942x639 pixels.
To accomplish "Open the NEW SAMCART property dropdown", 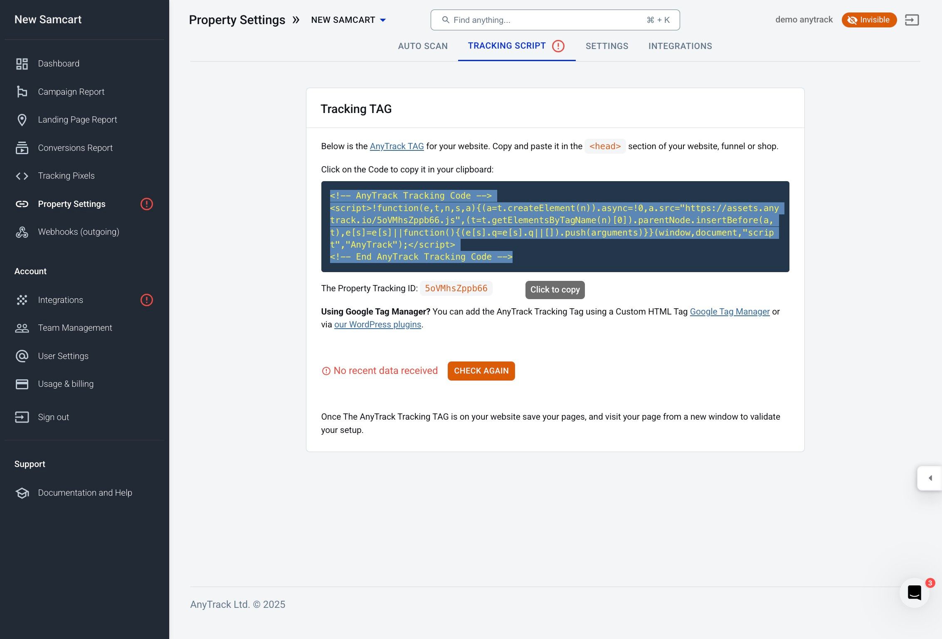I will click(348, 20).
